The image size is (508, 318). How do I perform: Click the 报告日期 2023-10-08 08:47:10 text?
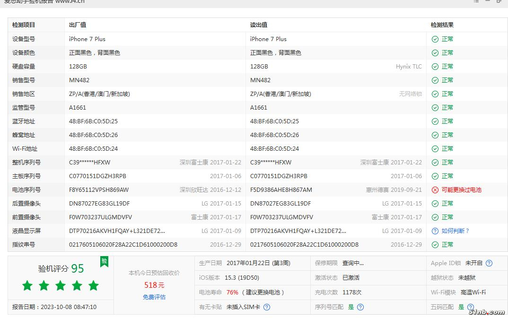[54, 307]
